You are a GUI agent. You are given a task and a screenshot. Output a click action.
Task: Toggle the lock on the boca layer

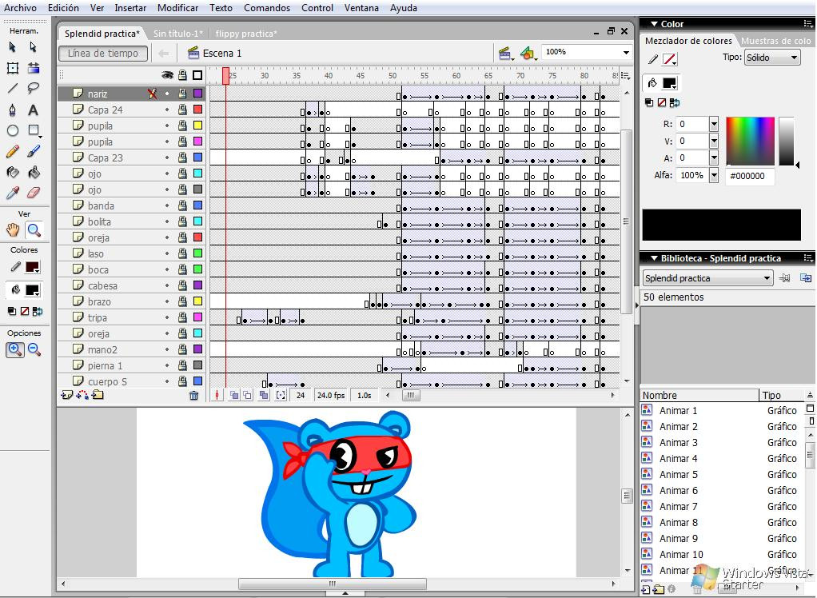point(182,270)
